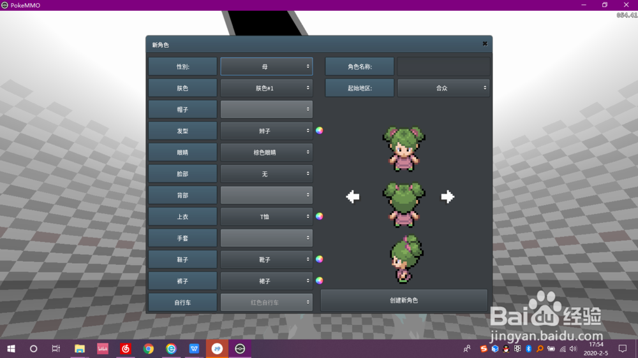Open the skin tone (肤色) dropdown

tap(267, 88)
